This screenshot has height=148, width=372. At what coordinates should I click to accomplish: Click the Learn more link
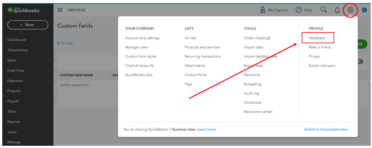[x=206, y=129]
